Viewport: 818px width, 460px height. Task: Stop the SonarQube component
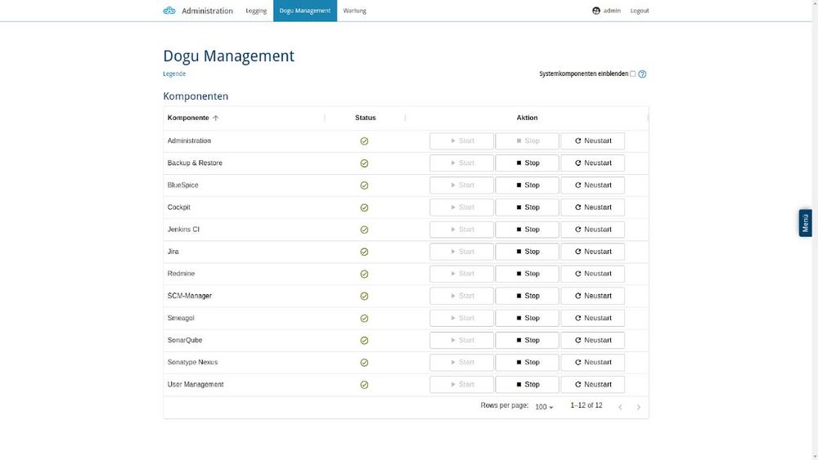[x=527, y=340]
